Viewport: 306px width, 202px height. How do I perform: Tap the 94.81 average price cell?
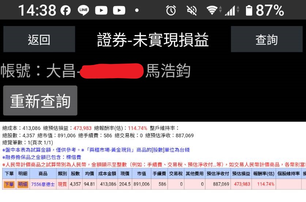tap(89, 184)
